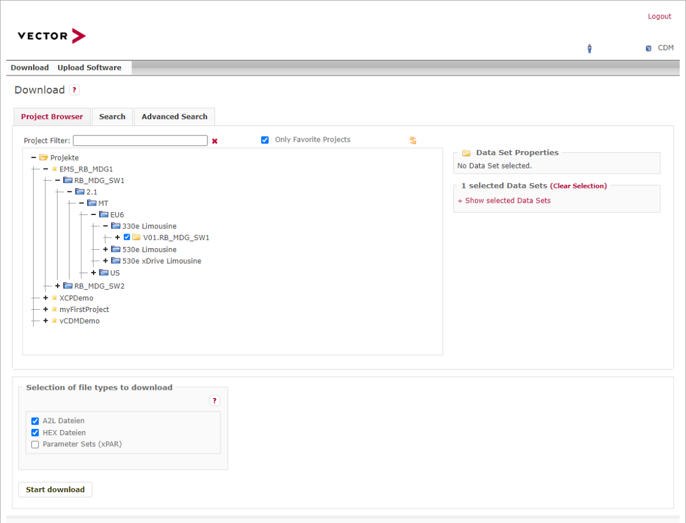Uncheck the V01.RB_MDG_SW1 data set checkbox
The image size is (686, 523).
coord(127,237)
